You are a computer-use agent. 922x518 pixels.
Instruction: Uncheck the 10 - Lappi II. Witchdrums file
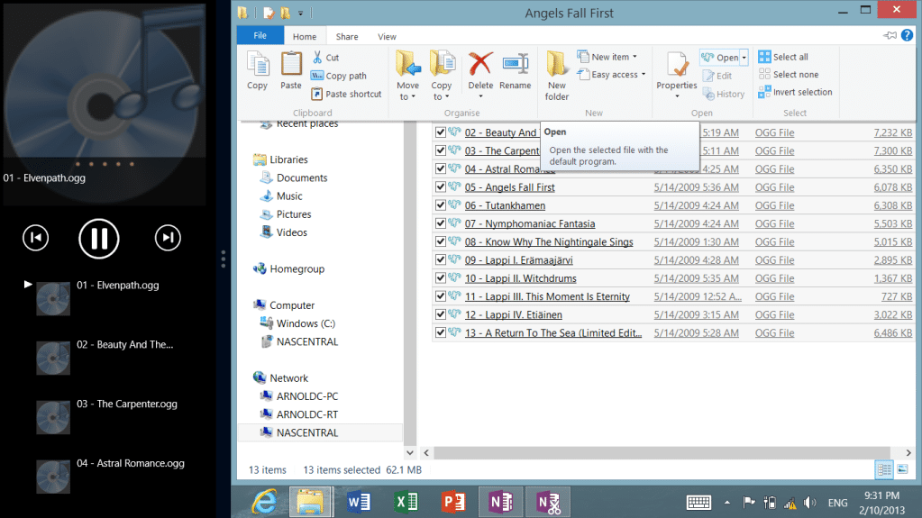pyautogui.click(x=440, y=278)
